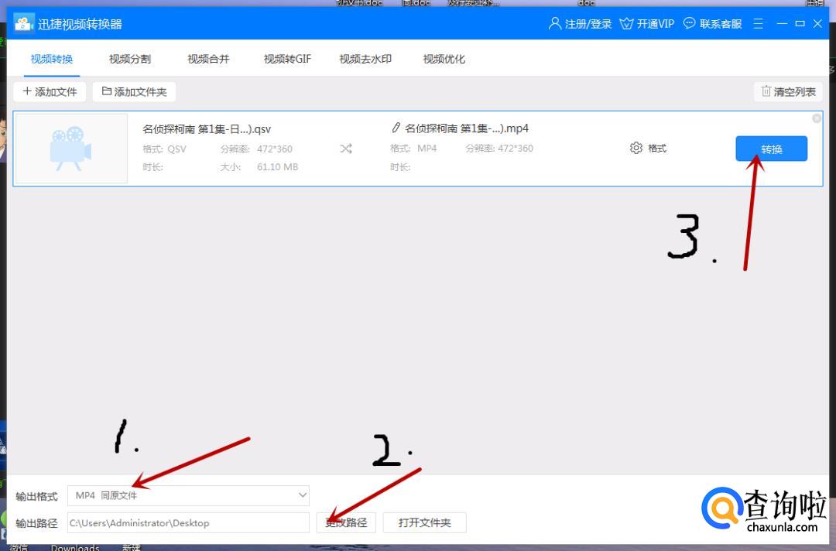
Task: Click the gear icon next to 格式
Action: [636, 148]
